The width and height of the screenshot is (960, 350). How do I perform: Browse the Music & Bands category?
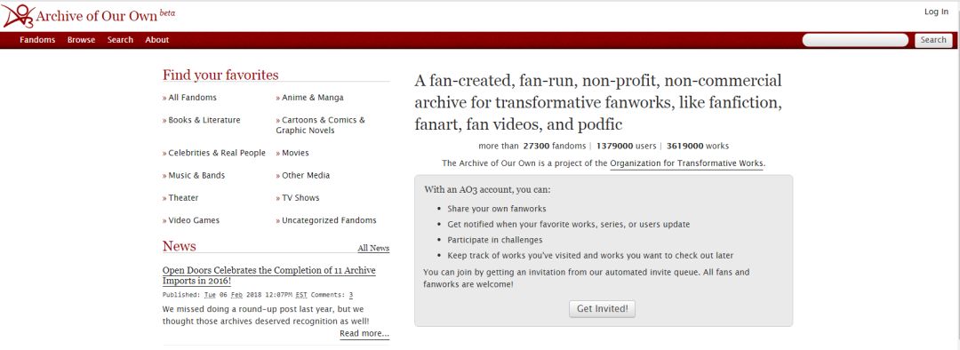[x=196, y=176]
